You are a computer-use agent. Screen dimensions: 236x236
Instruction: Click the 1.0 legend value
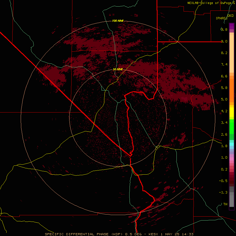click(224, 158)
